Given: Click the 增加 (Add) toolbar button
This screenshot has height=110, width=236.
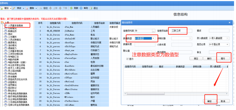Looking at the screenshot, I should pos(5,8).
